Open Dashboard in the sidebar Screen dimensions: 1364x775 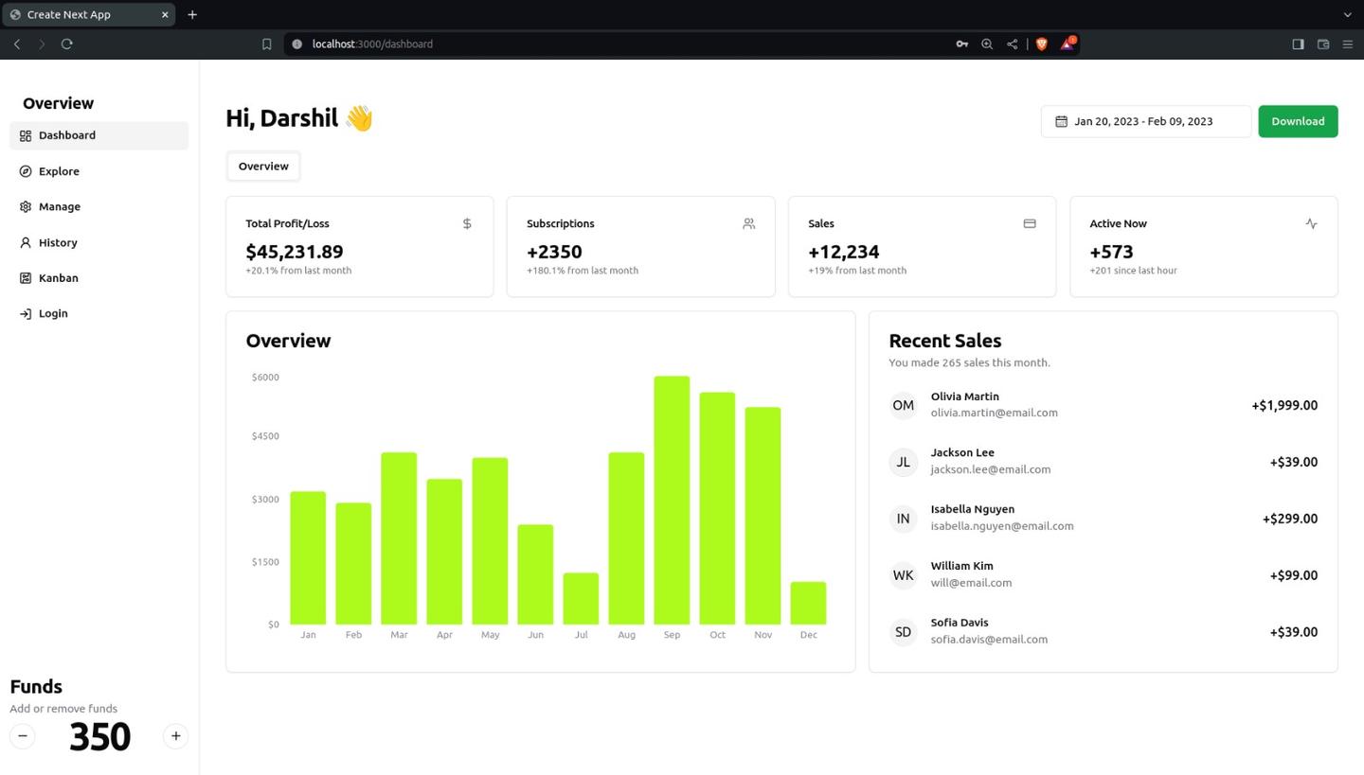[x=99, y=135]
